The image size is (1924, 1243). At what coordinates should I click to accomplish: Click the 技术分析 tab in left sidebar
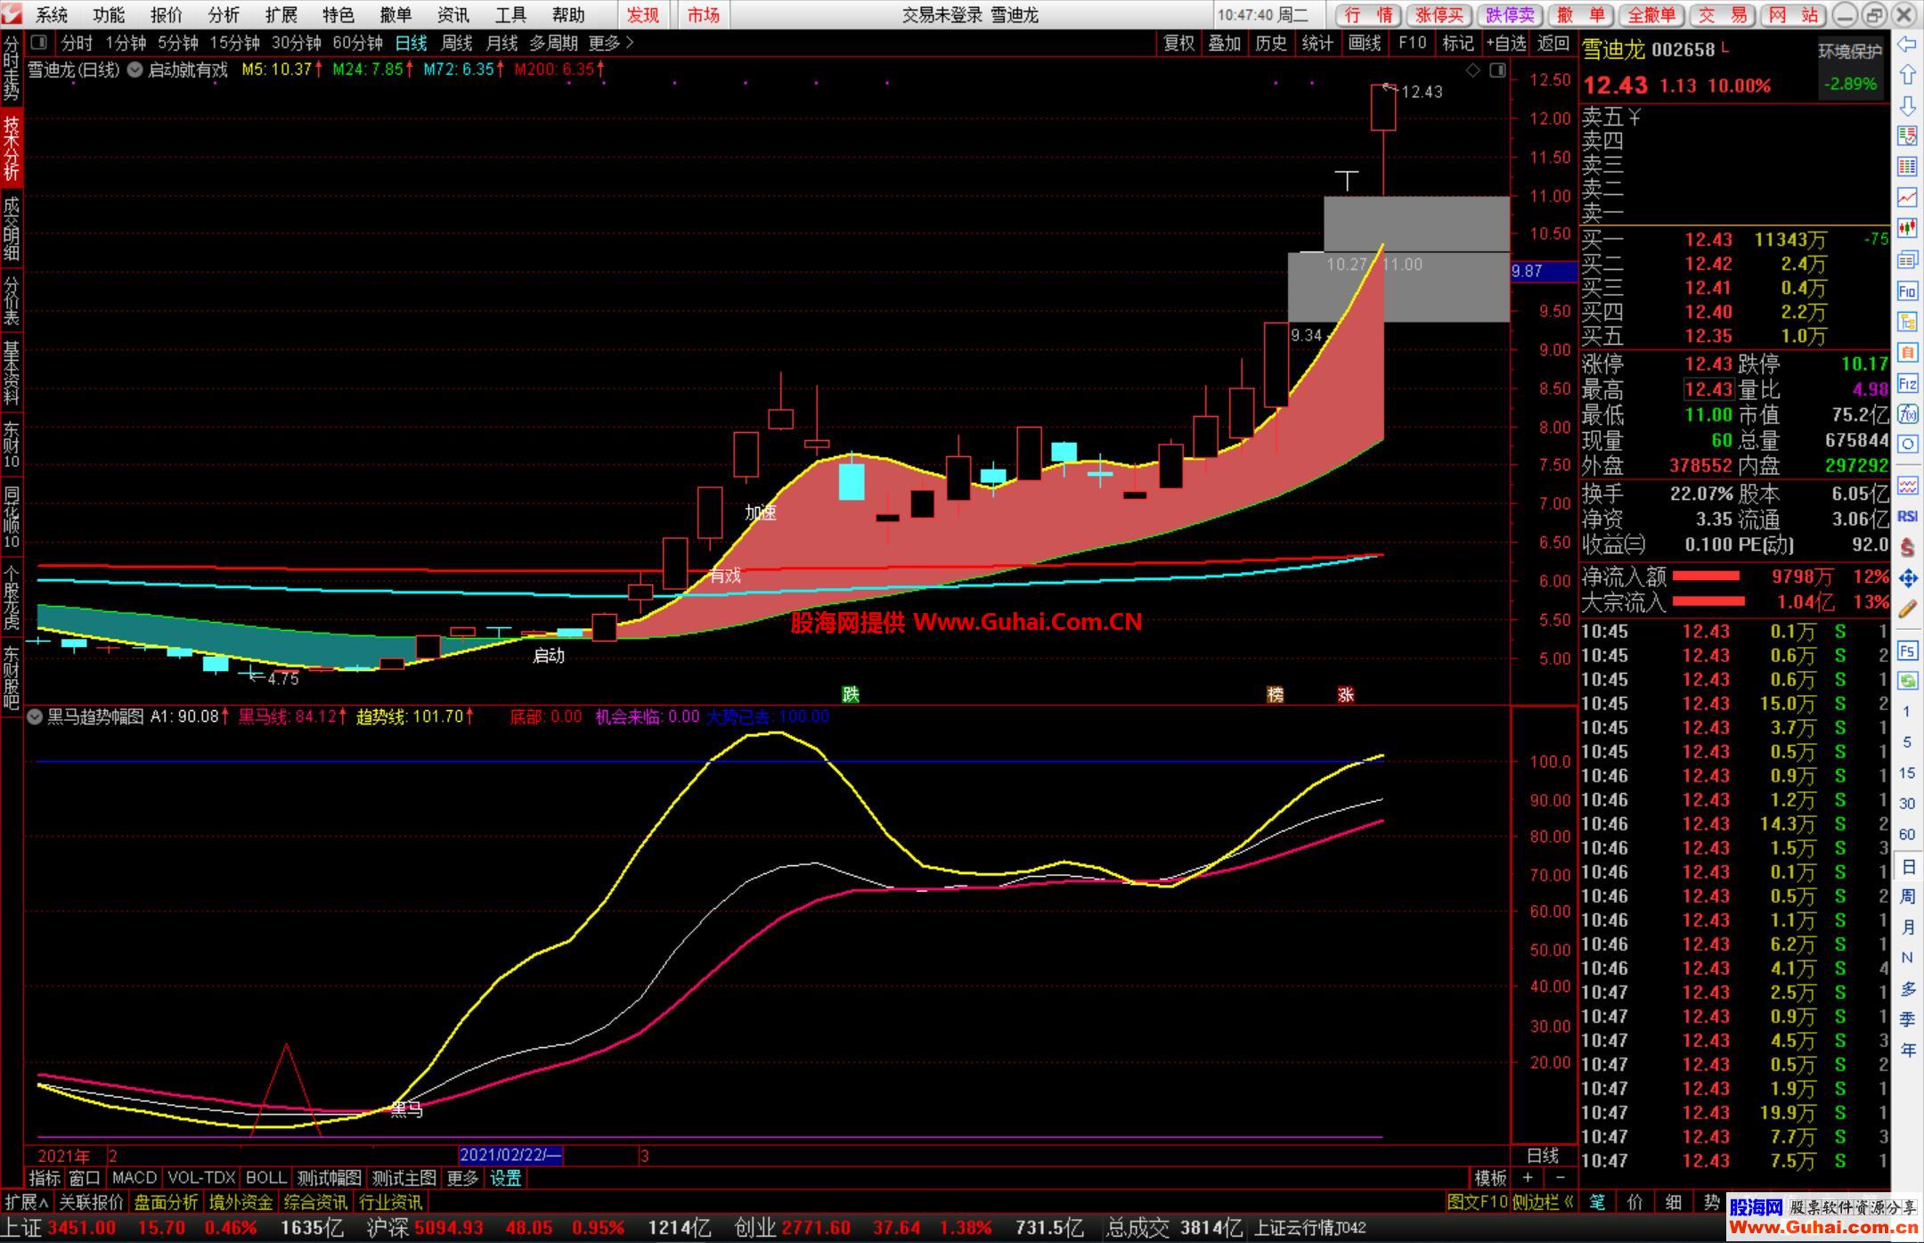point(11,148)
